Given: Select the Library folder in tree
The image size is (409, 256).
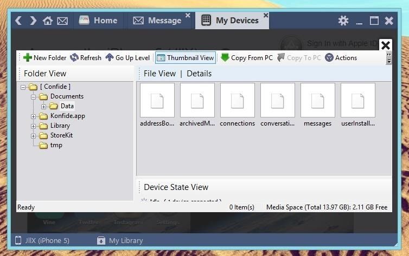Looking at the screenshot, I should tap(60, 126).
